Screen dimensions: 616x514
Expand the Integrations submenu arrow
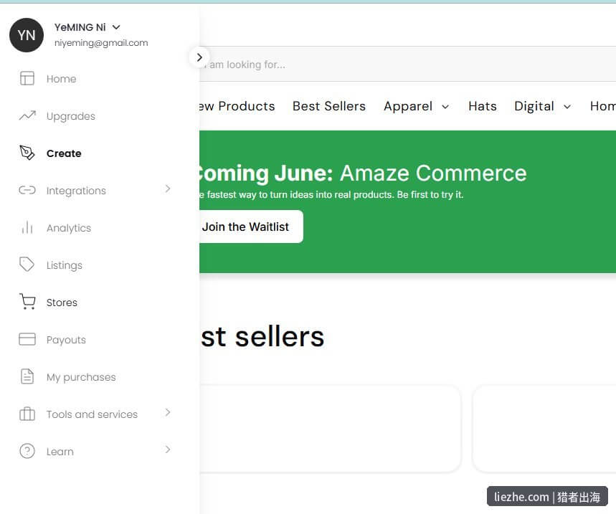[168, 189]
